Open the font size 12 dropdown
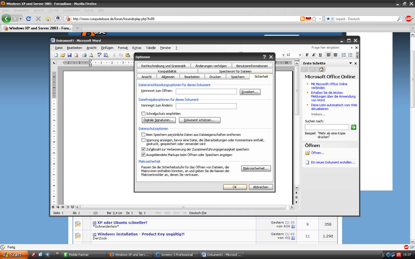 click(x=300, y=55)
